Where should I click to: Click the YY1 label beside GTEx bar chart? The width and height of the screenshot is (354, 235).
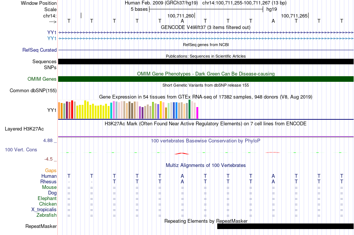52,110
